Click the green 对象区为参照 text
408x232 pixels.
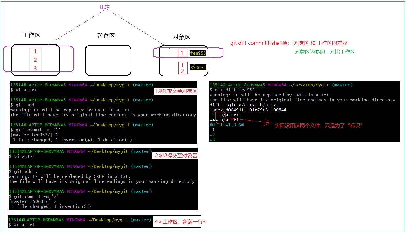click(325, 52)
